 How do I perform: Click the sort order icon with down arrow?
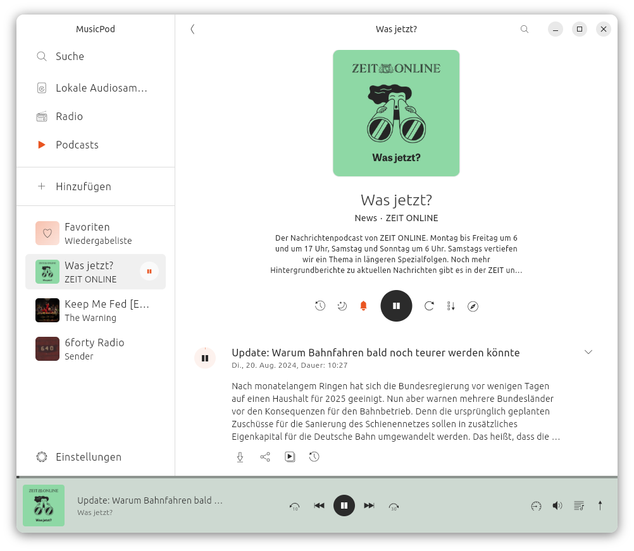click(x=451, y=306)
